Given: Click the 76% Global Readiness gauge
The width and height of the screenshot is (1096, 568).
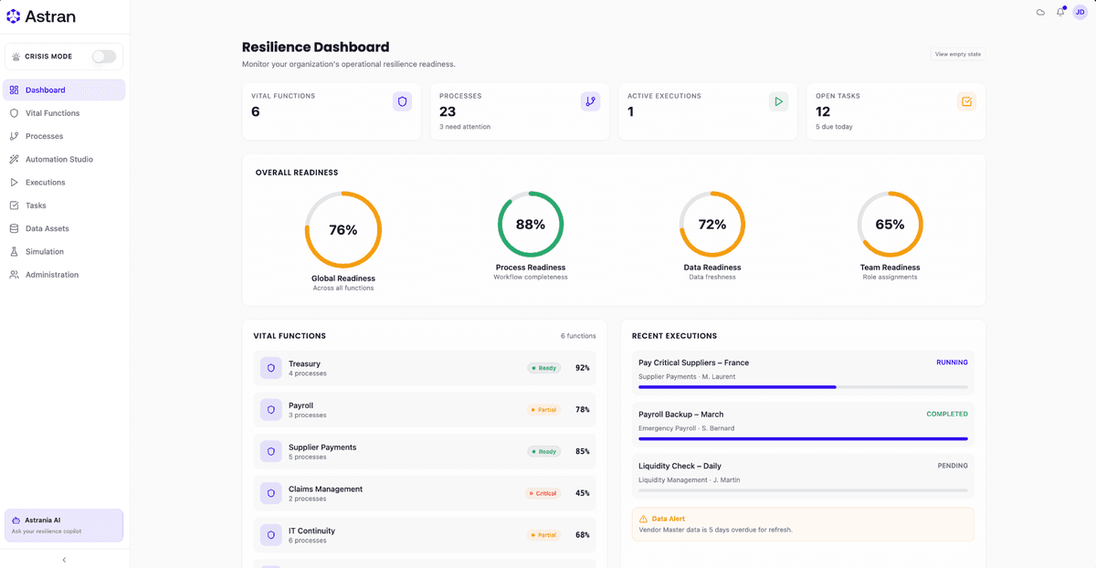Looking at the screenshot, I should point(342,230).
